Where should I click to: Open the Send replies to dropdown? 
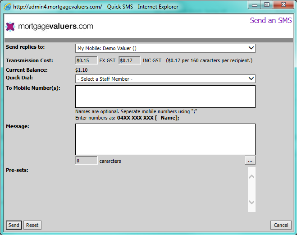click(165, 48)
